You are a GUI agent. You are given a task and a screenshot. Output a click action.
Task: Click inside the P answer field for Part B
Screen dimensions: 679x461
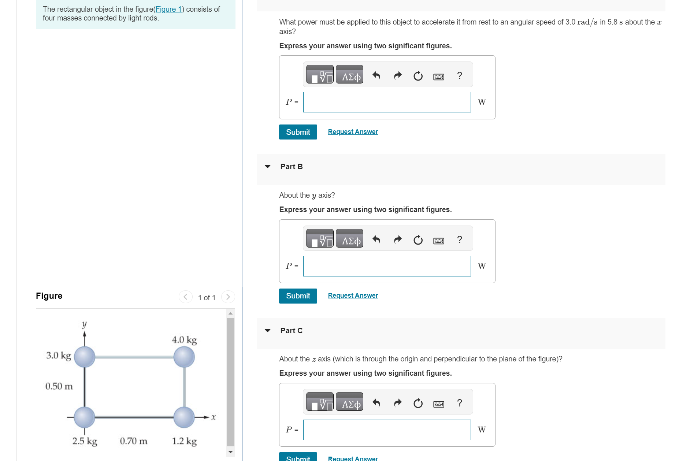[x=387, y=266]
